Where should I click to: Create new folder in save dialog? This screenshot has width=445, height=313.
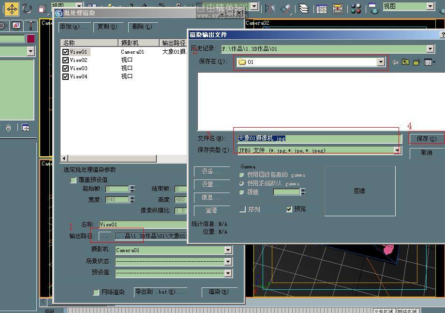(x=416, y=62)
